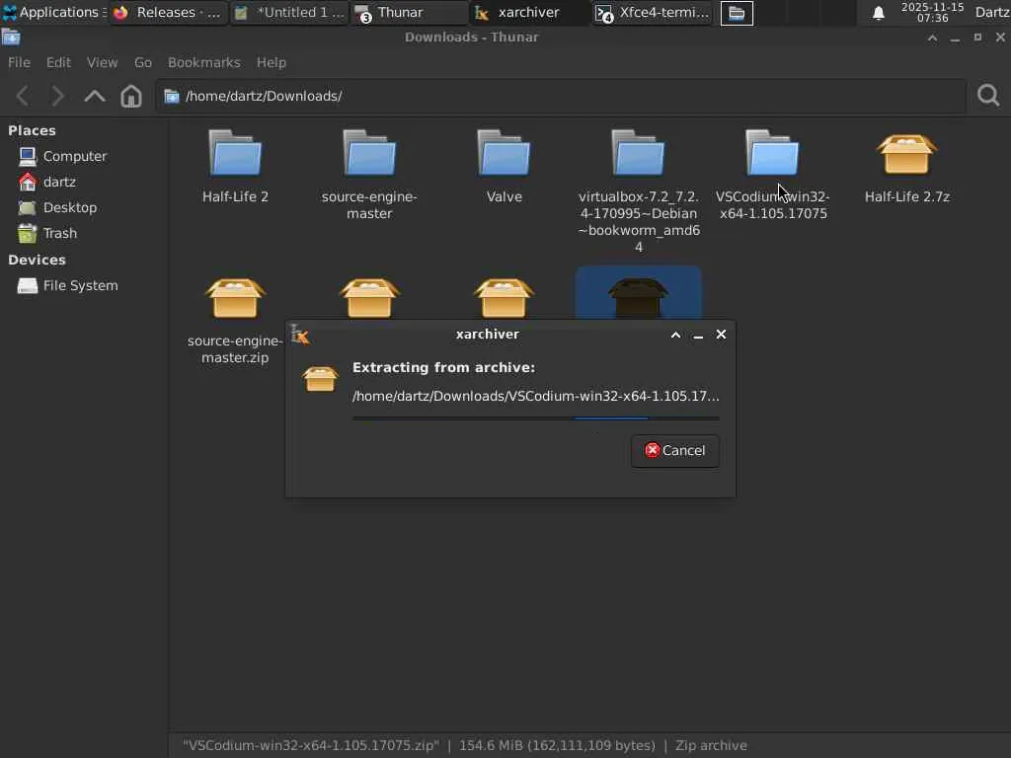Open Desktop in Places sidebar
The width and height of the screenshot is (1011, 758).
coord(57,207)
